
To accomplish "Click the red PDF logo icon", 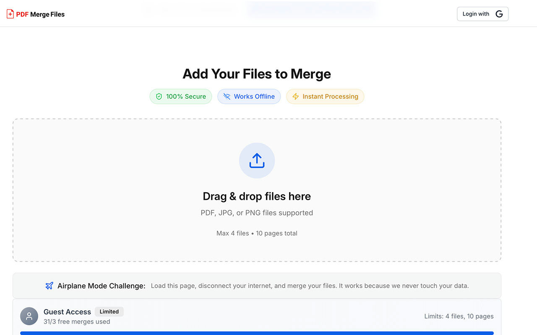I will point(10,13).
